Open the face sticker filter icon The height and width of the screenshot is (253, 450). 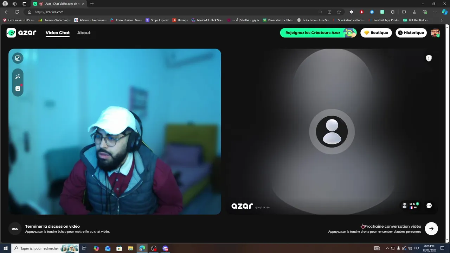click(18, 89)
